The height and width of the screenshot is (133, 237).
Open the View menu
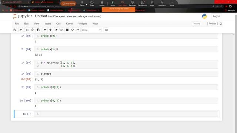[x=37, y=24]
